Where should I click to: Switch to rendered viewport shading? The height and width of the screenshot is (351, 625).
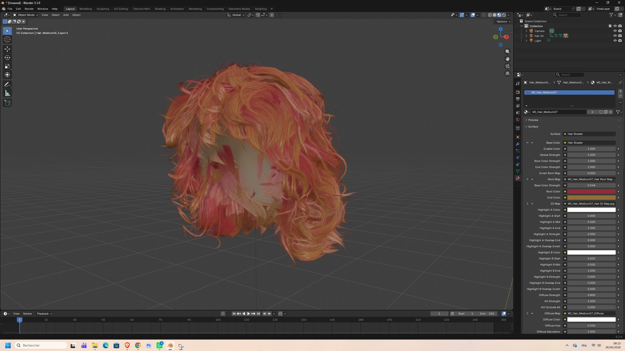(504, 15)
